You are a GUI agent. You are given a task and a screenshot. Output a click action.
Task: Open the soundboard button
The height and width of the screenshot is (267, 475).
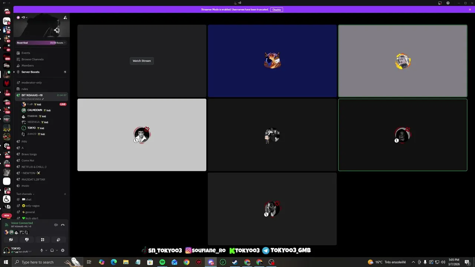click(x=58, y=240)
